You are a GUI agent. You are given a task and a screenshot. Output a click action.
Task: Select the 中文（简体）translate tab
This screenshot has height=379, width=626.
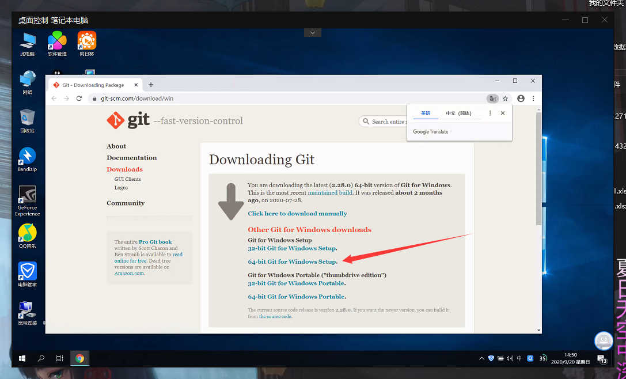tap(458, 113)
